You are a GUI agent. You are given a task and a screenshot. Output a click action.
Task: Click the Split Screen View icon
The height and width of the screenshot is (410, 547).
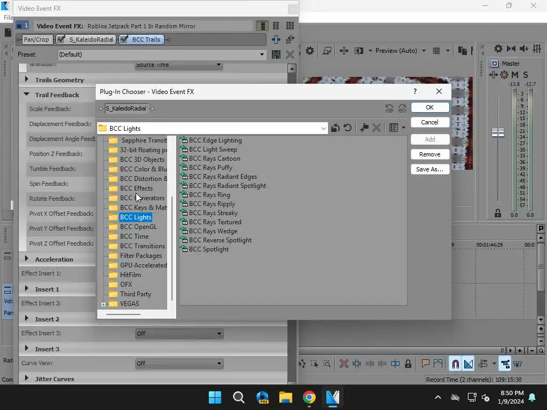pyautogui.click(x=359, y=51)
